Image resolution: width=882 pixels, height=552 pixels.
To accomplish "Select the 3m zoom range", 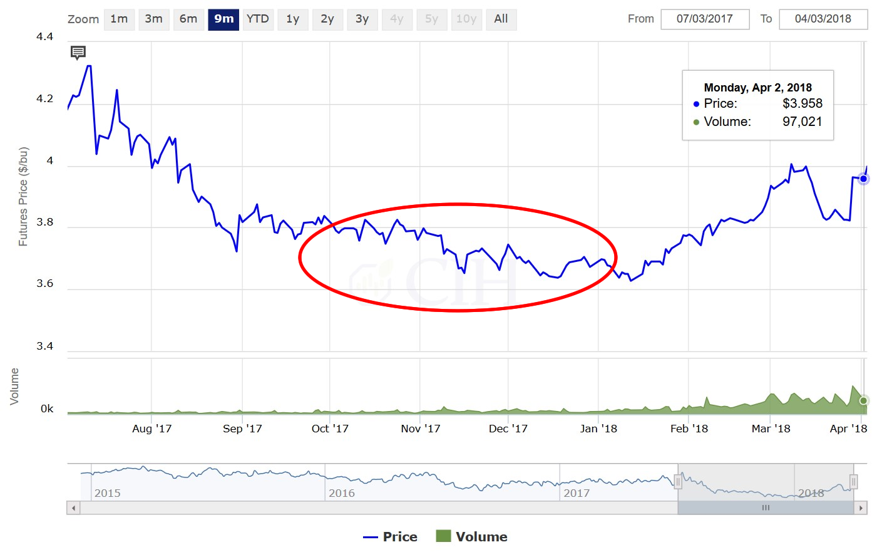I will pos(153,19).
